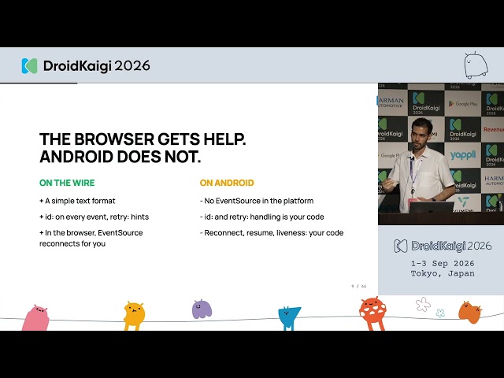Select the pink mascot on the line

coord(35,317)
